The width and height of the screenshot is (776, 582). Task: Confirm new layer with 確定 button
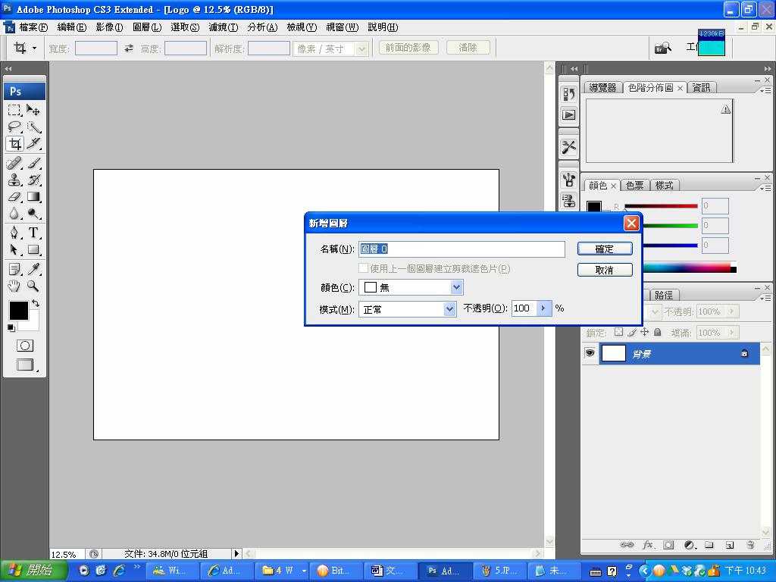pos(605,249)
